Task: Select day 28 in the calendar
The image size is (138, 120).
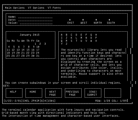Action: click(23, 56)
